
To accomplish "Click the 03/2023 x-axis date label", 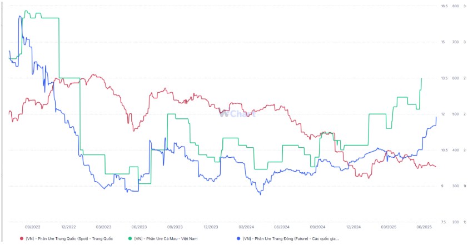I will coord(104,227).
